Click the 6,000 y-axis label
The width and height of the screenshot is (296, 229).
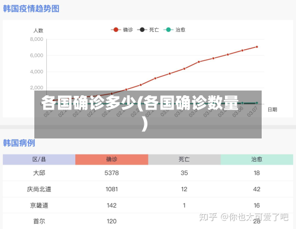pos(37,56)
